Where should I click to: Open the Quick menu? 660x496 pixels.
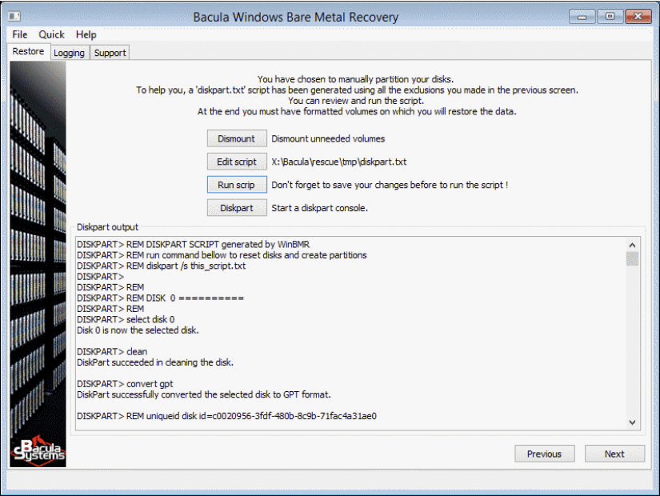52,34
